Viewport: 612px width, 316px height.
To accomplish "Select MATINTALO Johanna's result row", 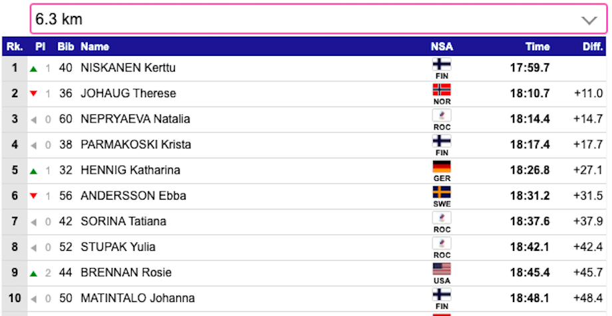I will coord(305,299).
